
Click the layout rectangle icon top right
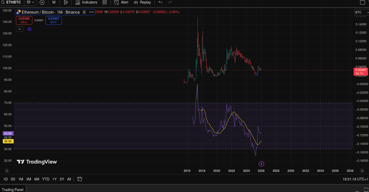[x=362, y=2]
